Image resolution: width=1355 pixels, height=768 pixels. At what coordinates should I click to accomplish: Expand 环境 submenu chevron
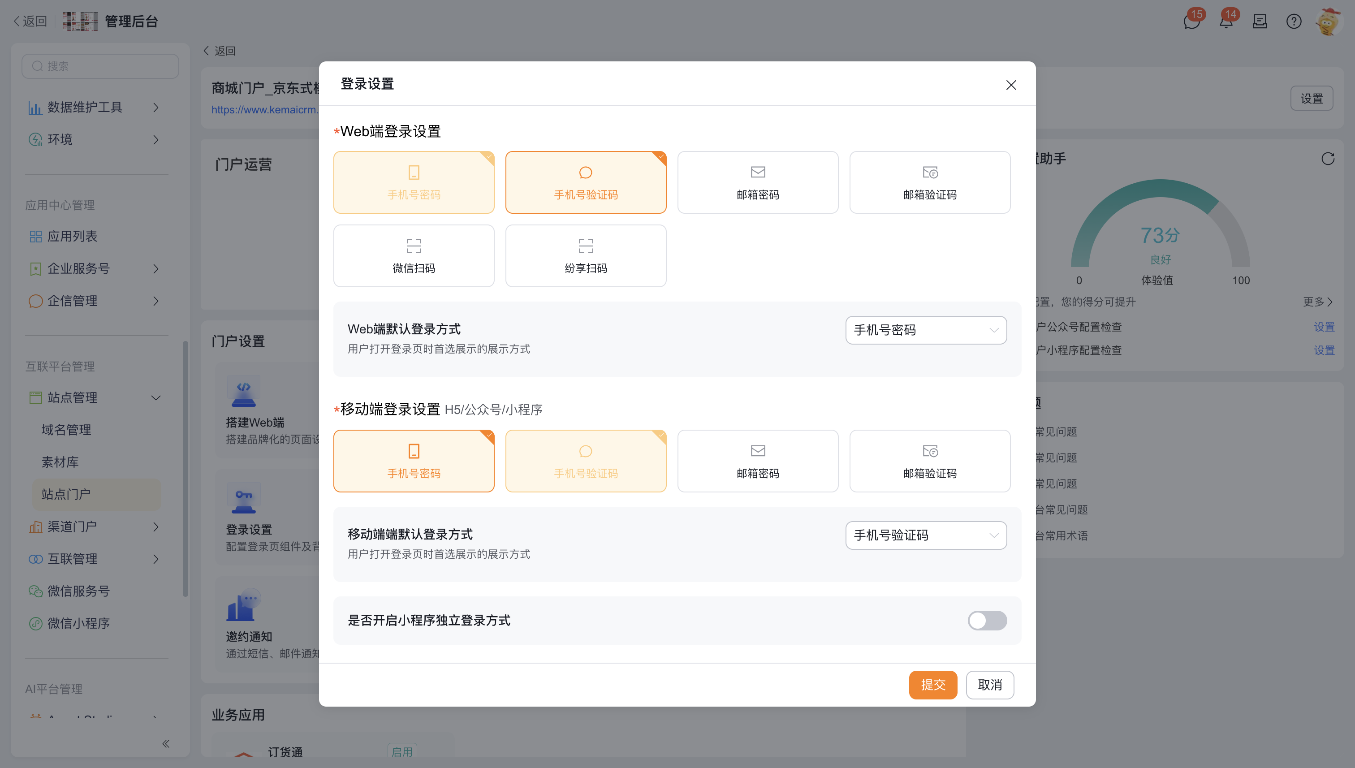[x=155, y=140]
